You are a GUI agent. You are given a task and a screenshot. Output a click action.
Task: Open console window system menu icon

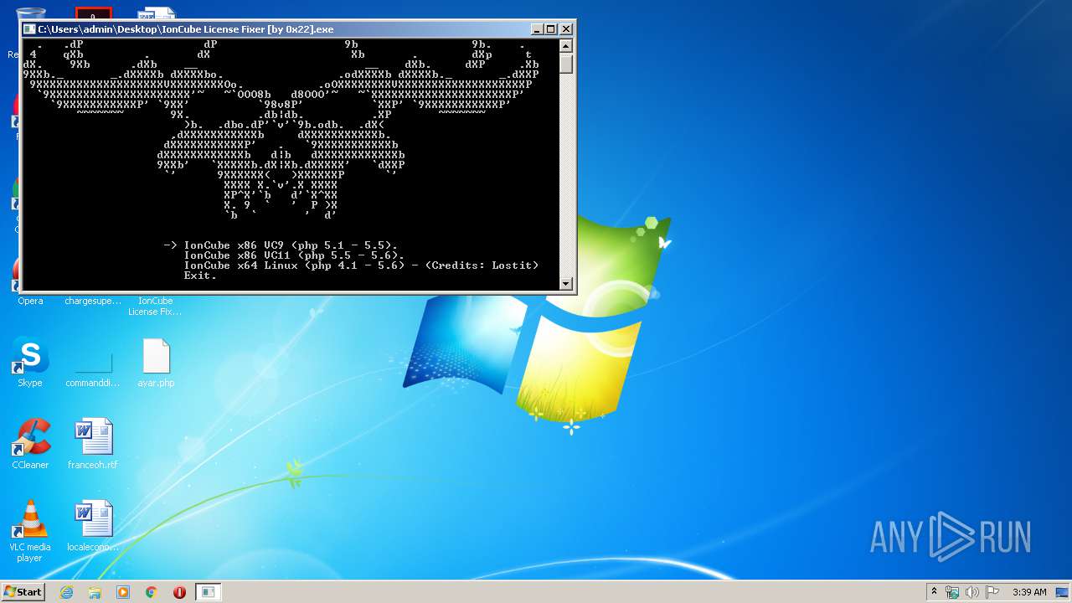click(x=30, y=28)
